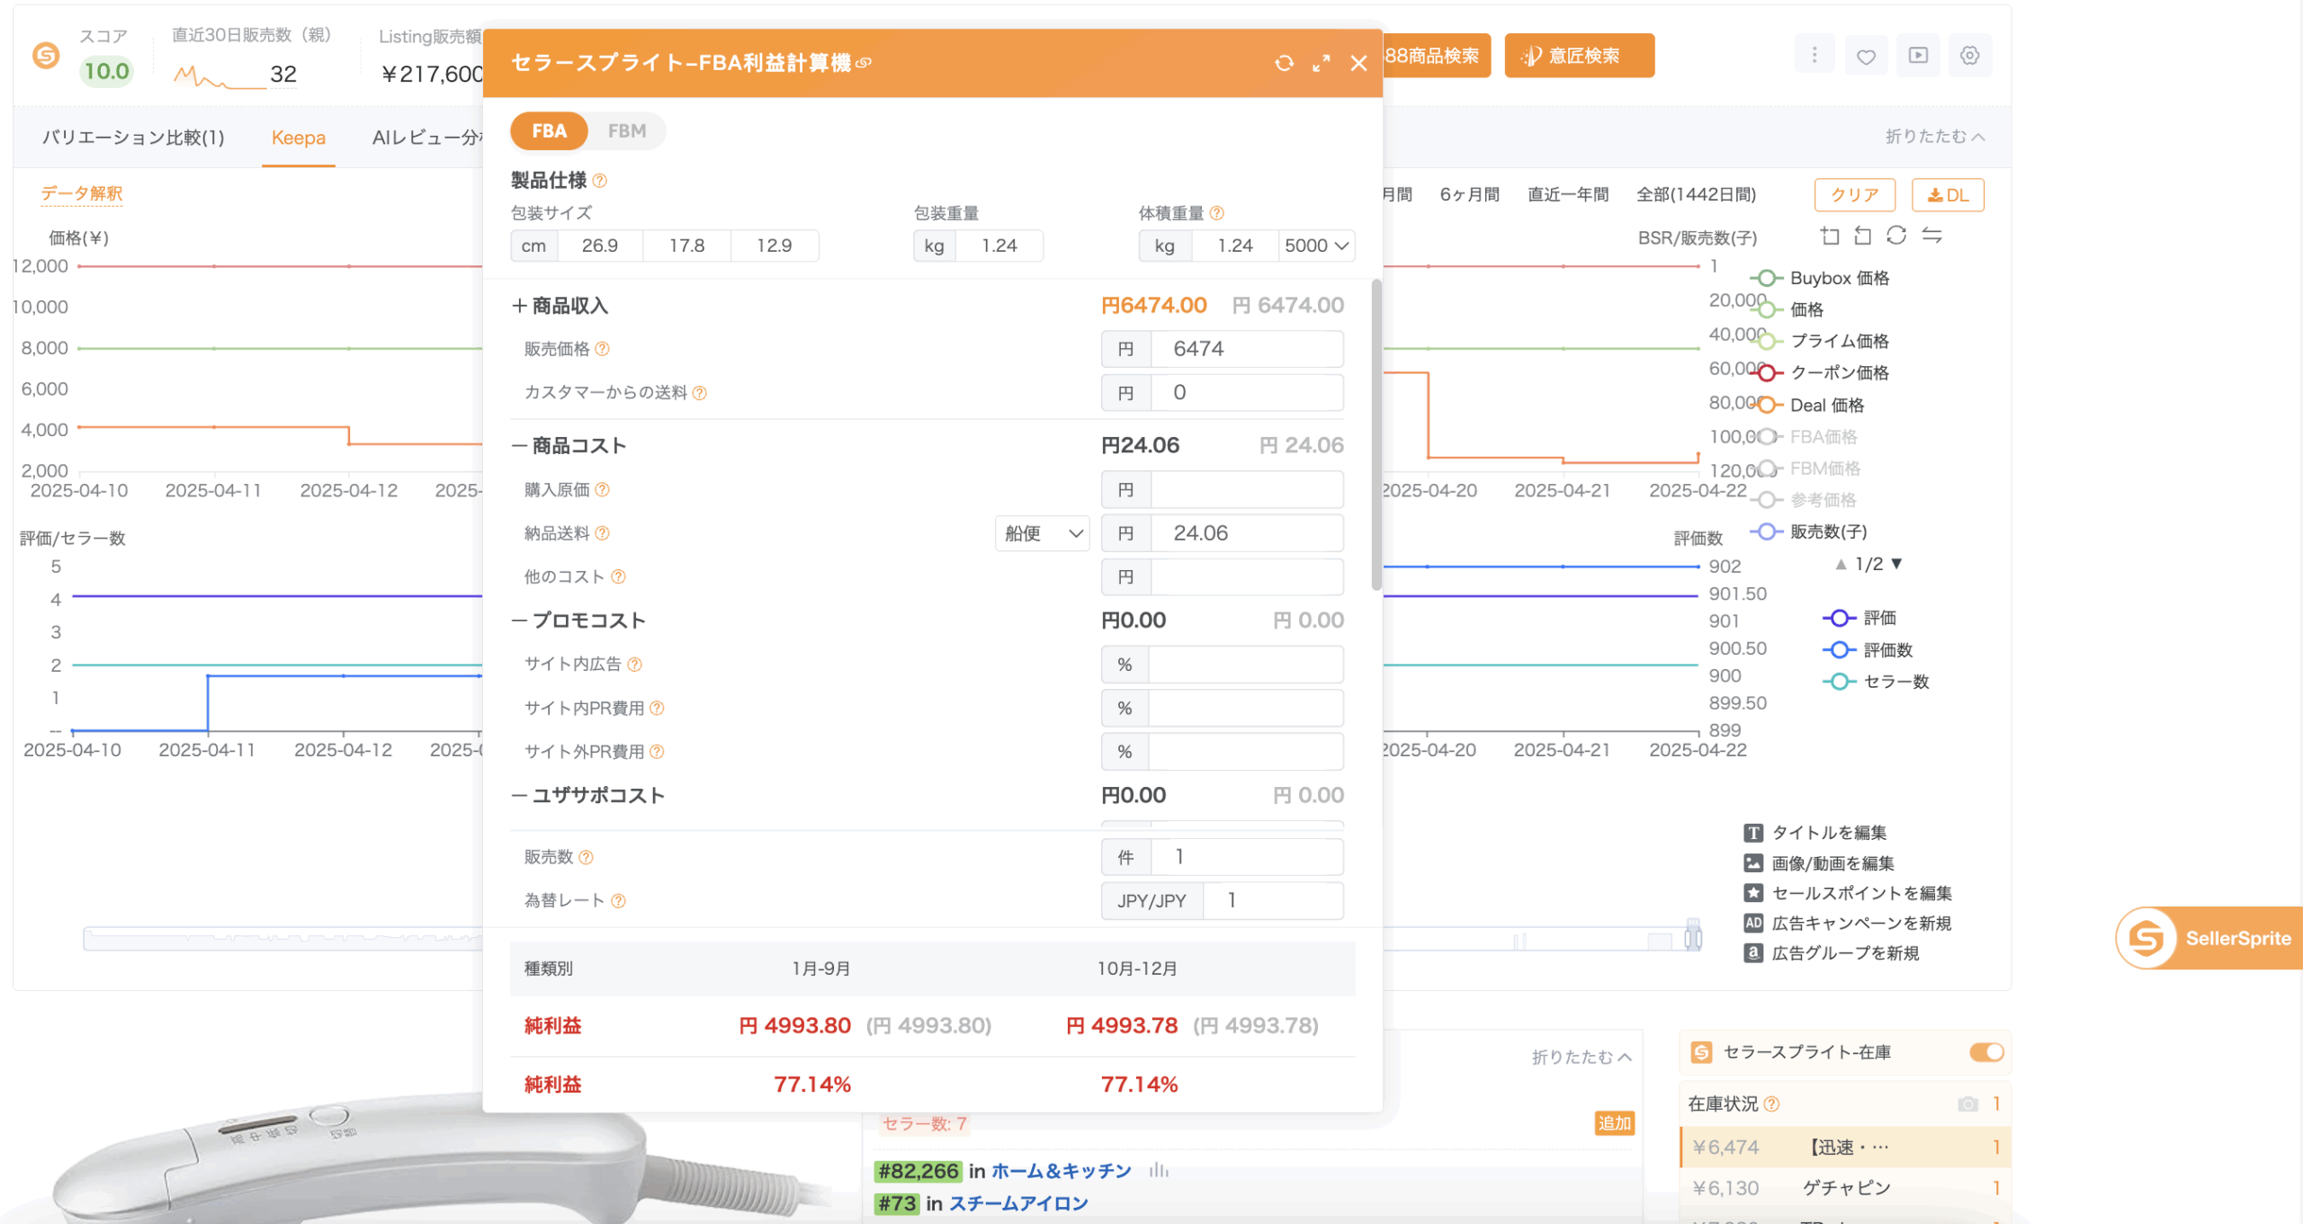Click the カスタマーからの送料 help icon
This screenshot has height=1224, width=2303.
point(700,393)
